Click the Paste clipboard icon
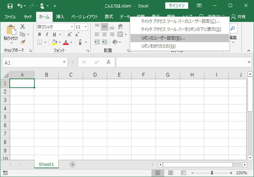The height and width of the screenshot is (177, 254). pyautogui.click(x=11, y=30)
